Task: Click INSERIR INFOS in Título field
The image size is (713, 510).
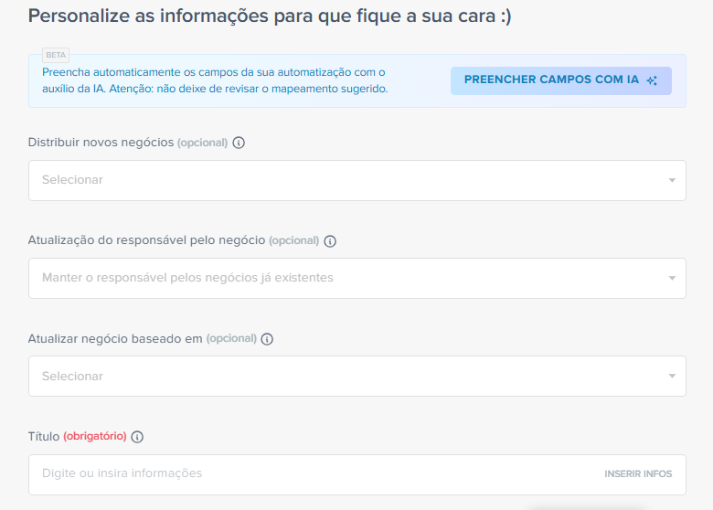Action: pyautogui.click(x=638, y=474)
